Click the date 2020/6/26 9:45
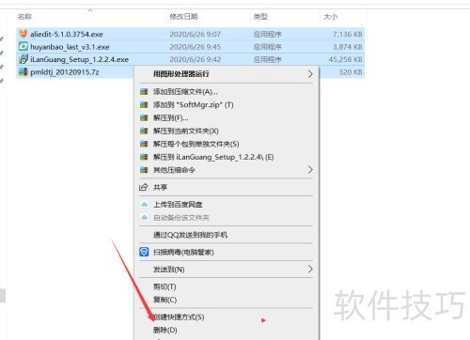Image resolution: width=470 pixels, height=340 pixels. [195, 47]
